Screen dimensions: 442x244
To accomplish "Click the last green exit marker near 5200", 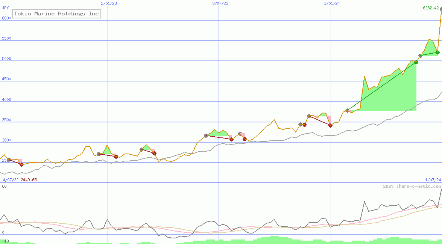I will pyautogui.click(x=437, y=52).
